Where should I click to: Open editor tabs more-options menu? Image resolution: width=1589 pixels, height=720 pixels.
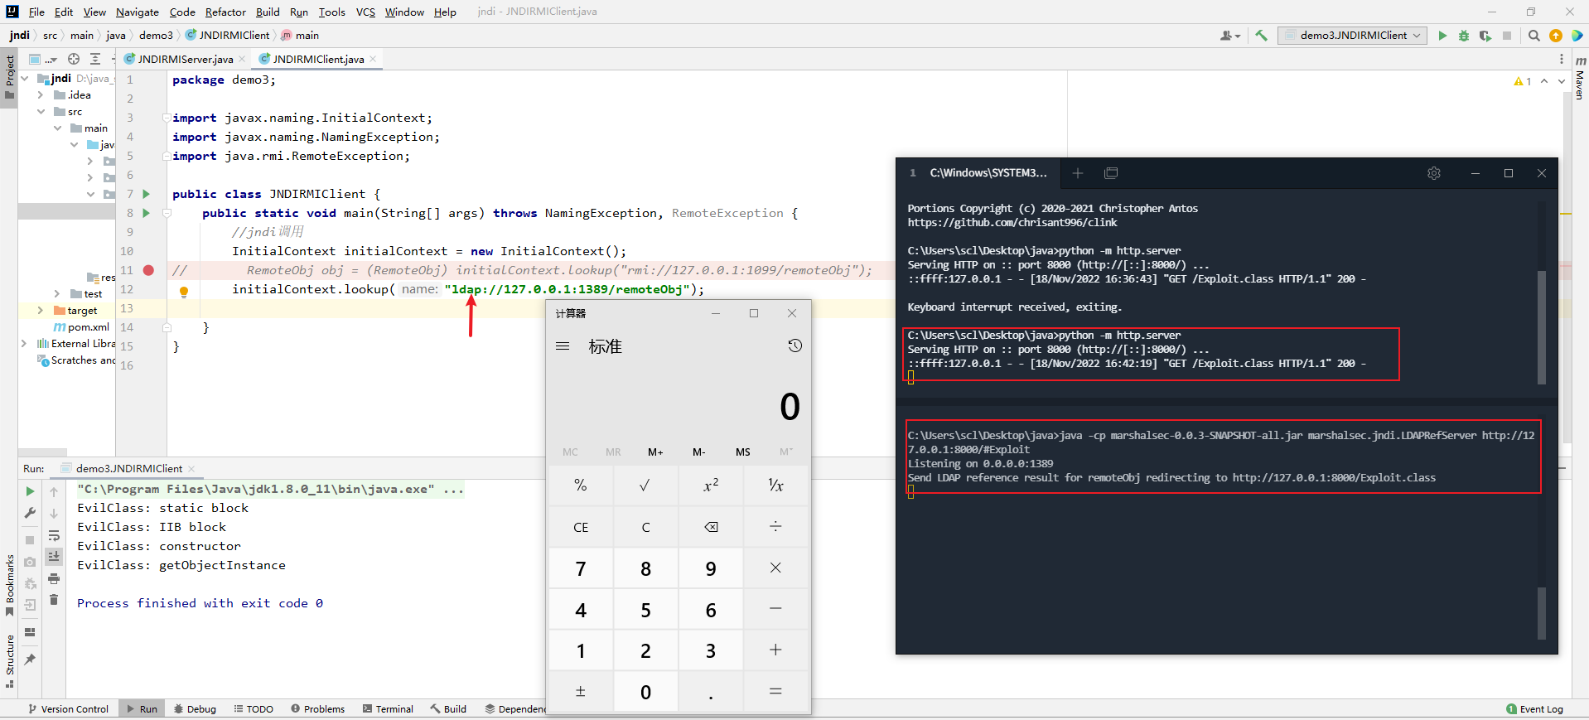[1562, 59]
